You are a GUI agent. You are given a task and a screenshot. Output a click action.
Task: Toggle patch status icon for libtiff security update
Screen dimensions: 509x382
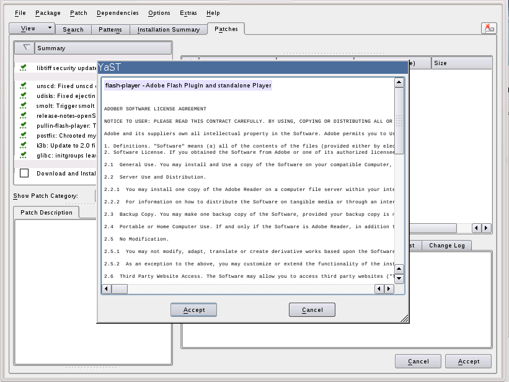point(23,68)
